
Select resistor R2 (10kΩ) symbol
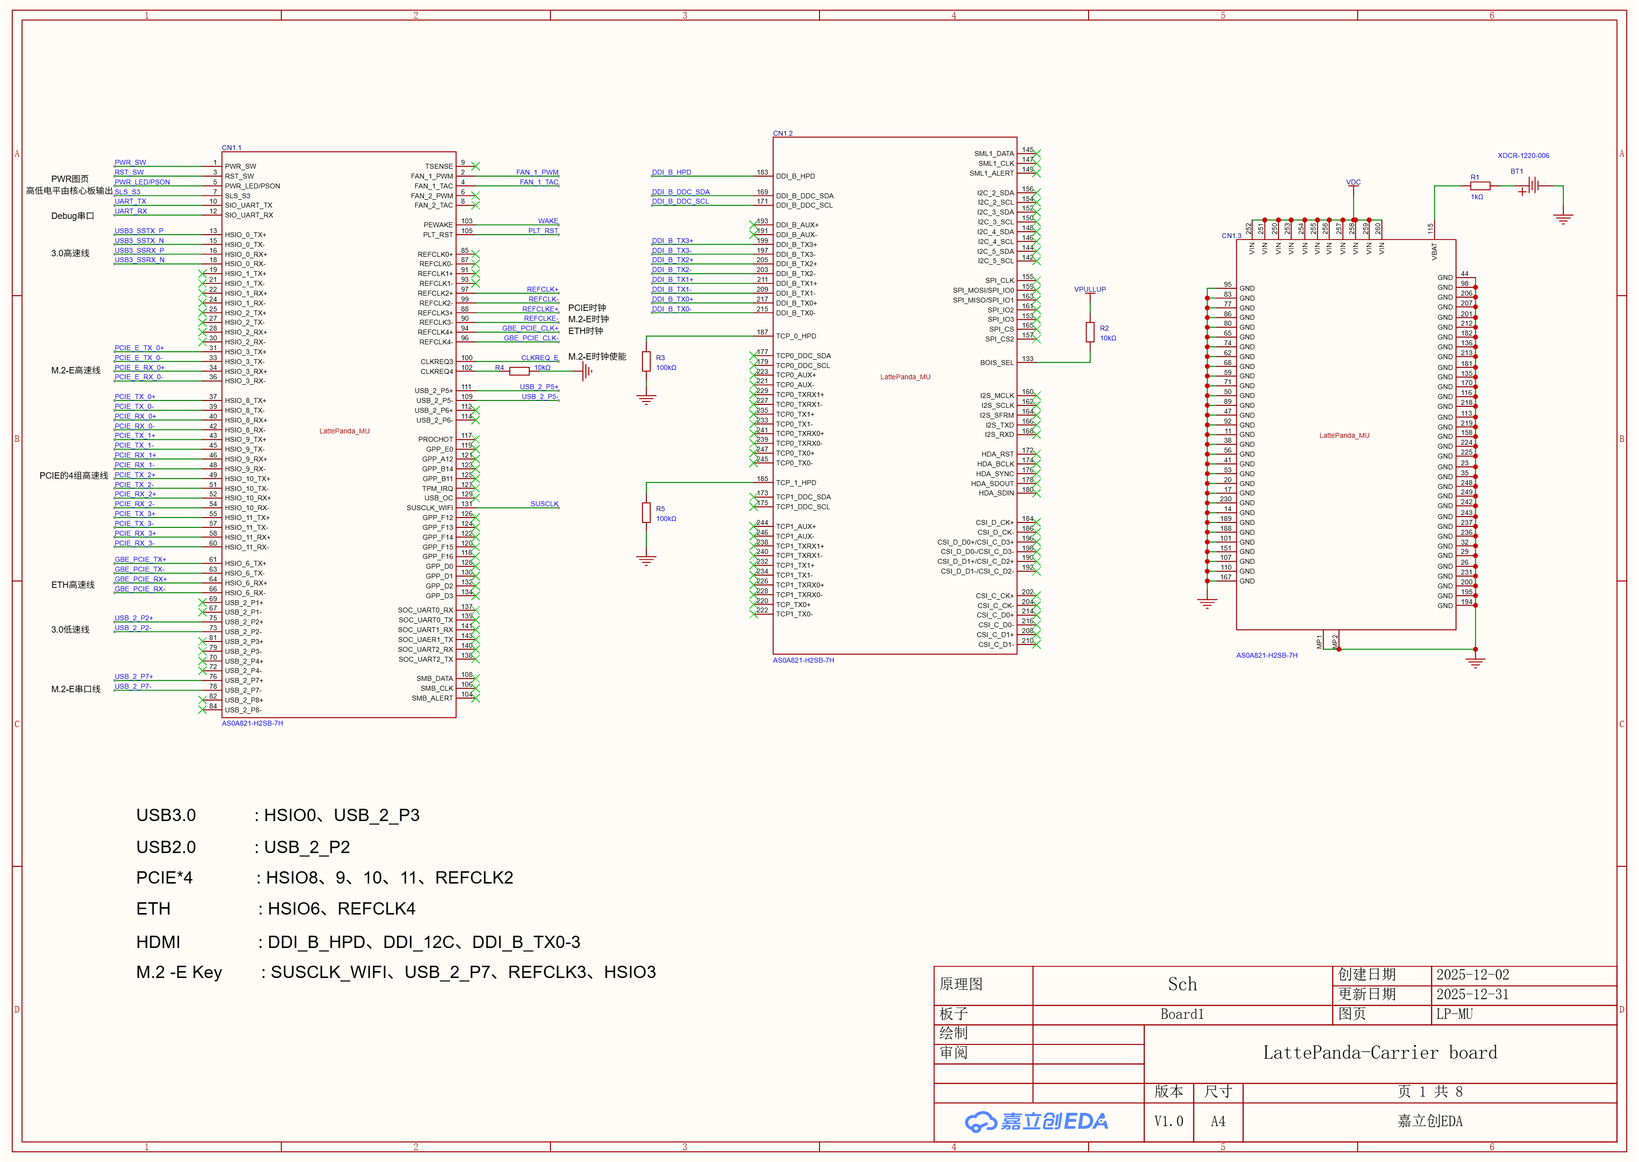click(1090, 332)
